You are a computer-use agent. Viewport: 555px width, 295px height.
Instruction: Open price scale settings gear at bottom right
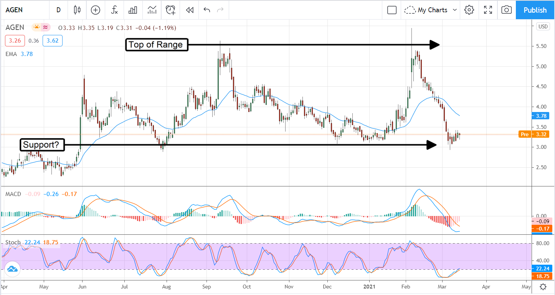pyautogui.click(x=543, y=287)
